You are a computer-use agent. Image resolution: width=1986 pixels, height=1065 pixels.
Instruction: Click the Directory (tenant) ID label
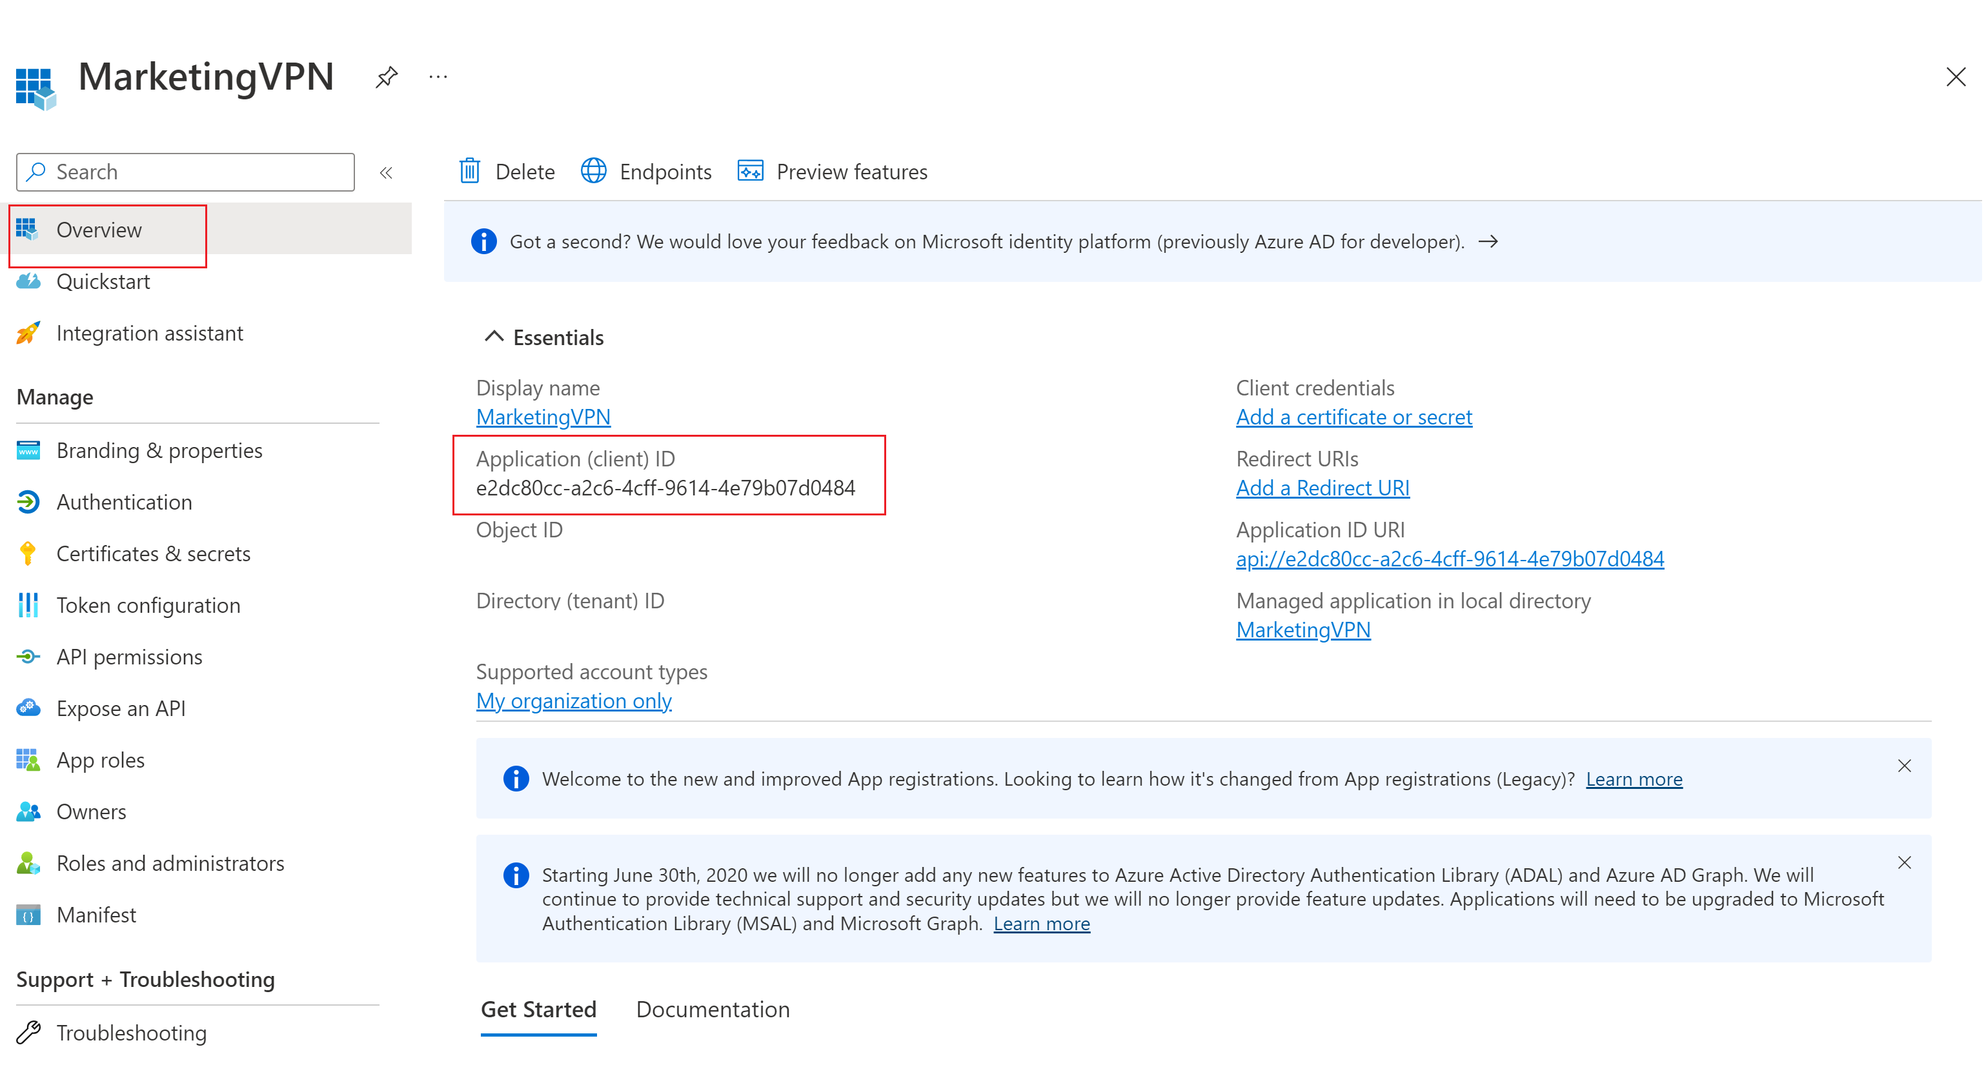[570, 601]
